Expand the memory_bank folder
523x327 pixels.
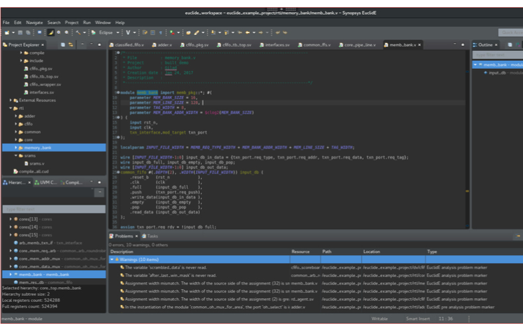point(16,148)
